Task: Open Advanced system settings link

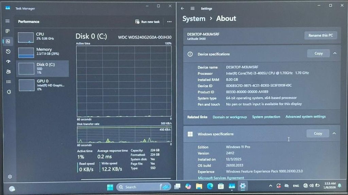Action: coord(305,117)
